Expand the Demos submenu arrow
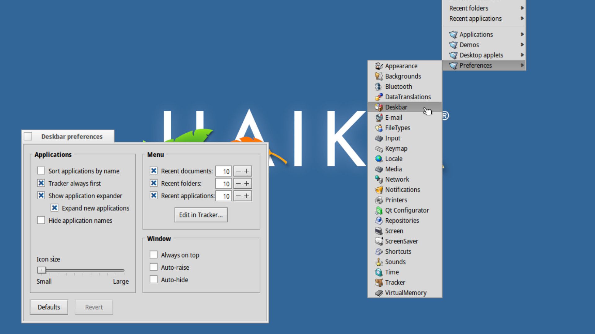Screen dimensions: 595x334 pos(522,45)
